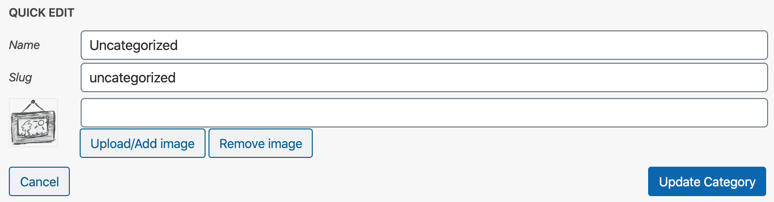
Task: Place cursor in the "Uncategorized" name box
Action: [424, 45]
